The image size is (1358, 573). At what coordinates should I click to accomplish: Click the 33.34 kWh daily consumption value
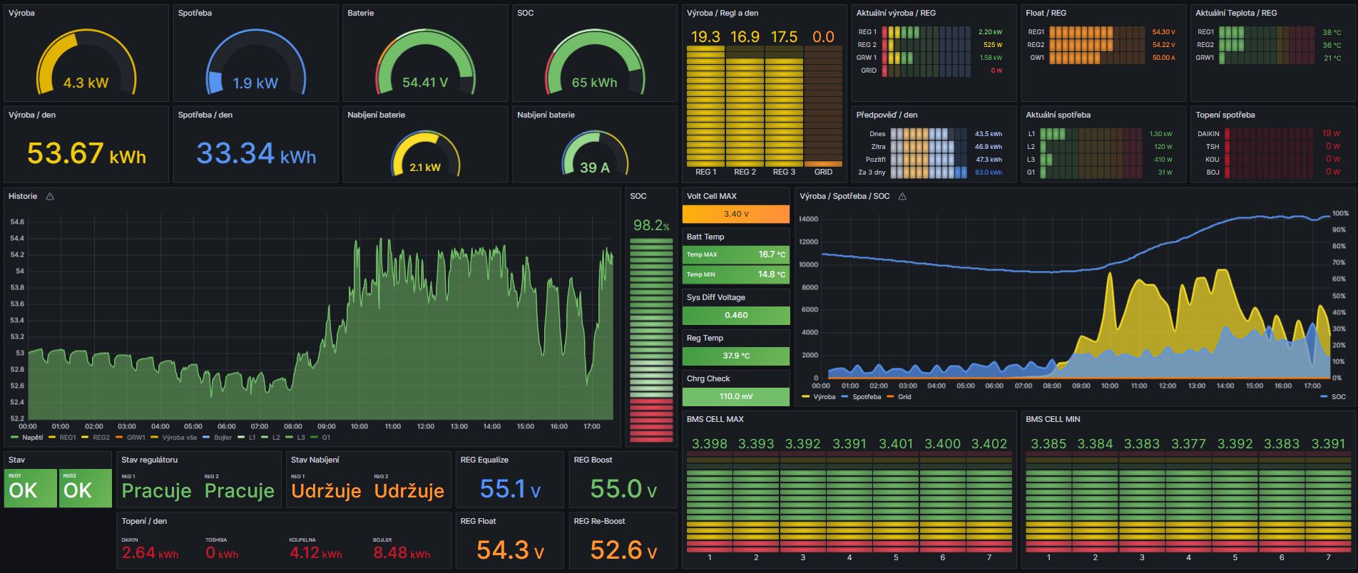[x=256, y=153]
